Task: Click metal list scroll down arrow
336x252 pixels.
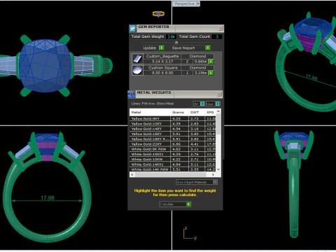Action: click(218, 169)
